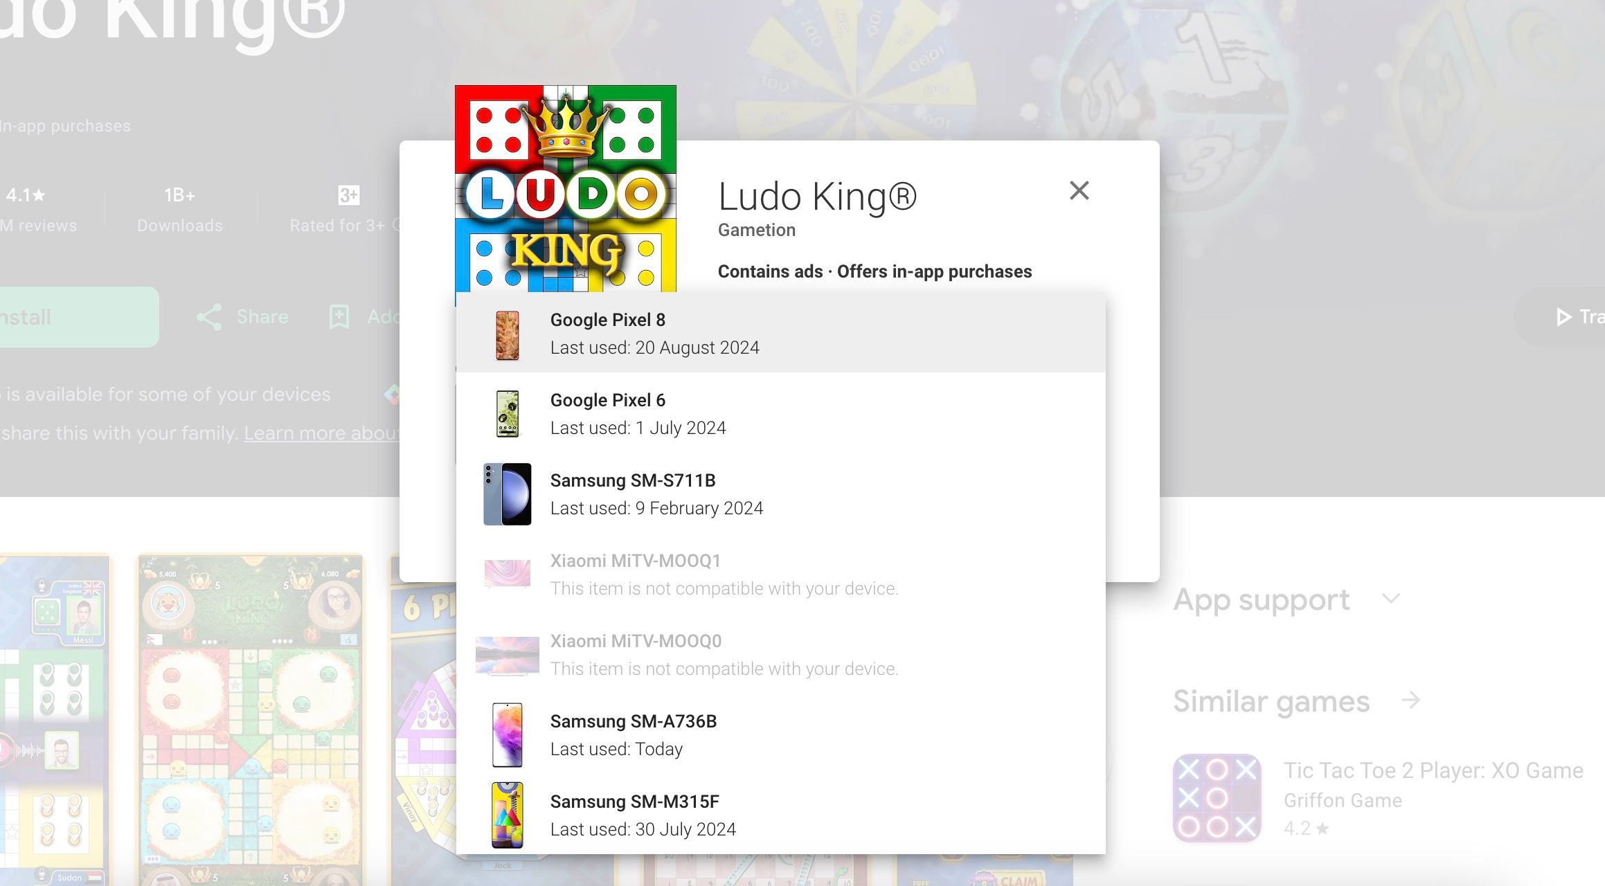Screen dimensions: 1605x886
Task: Click the Samsung SM-S711B phone image
Action: pyautogui.click(x=508, y=494)
